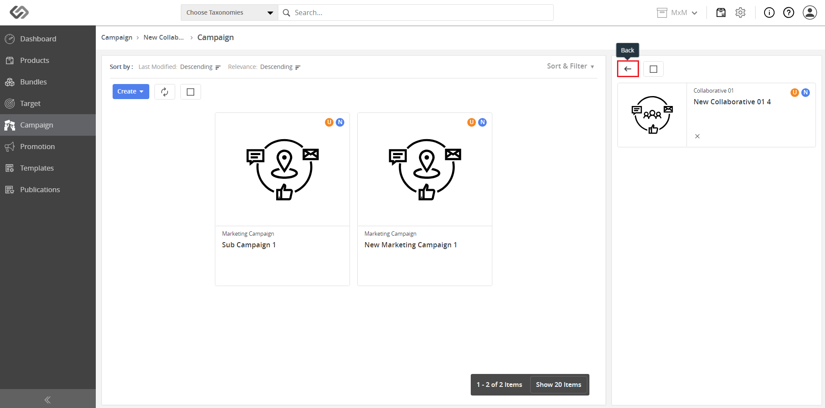Screen dimensions: 825x408
Task: Refresh the campaign list
Action: [x=165, y=92]
